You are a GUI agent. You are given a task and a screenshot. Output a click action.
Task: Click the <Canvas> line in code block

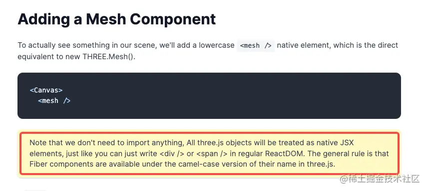(46, 90)
